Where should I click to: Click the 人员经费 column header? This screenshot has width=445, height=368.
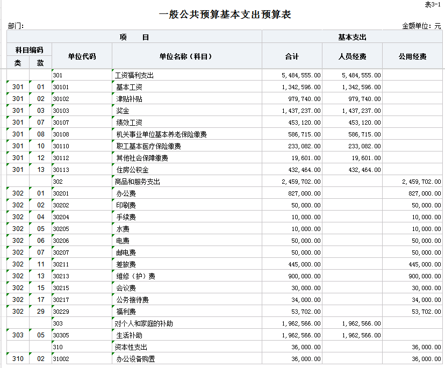point(352,56)
